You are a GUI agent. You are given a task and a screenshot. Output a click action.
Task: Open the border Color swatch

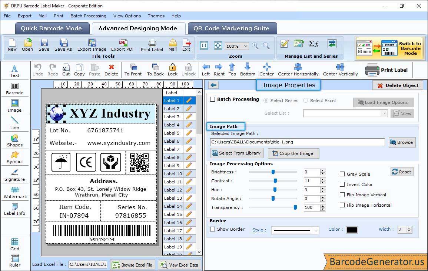tap(352, 230)
